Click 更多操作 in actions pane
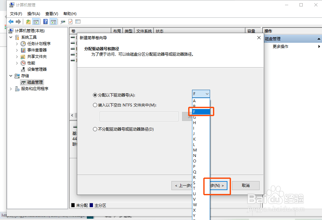Image resolution: width=322 pixels, height=220 pixels. click(280, 46)
